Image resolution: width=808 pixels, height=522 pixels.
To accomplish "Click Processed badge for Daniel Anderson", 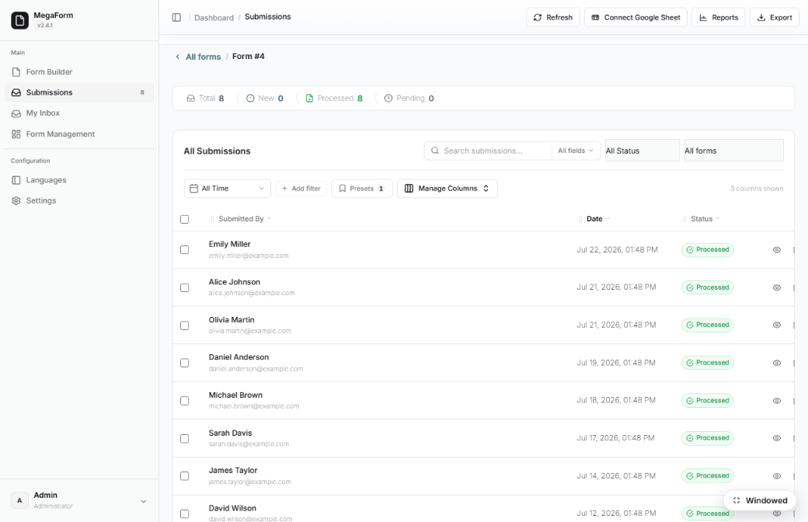I will tap(708, 363).
